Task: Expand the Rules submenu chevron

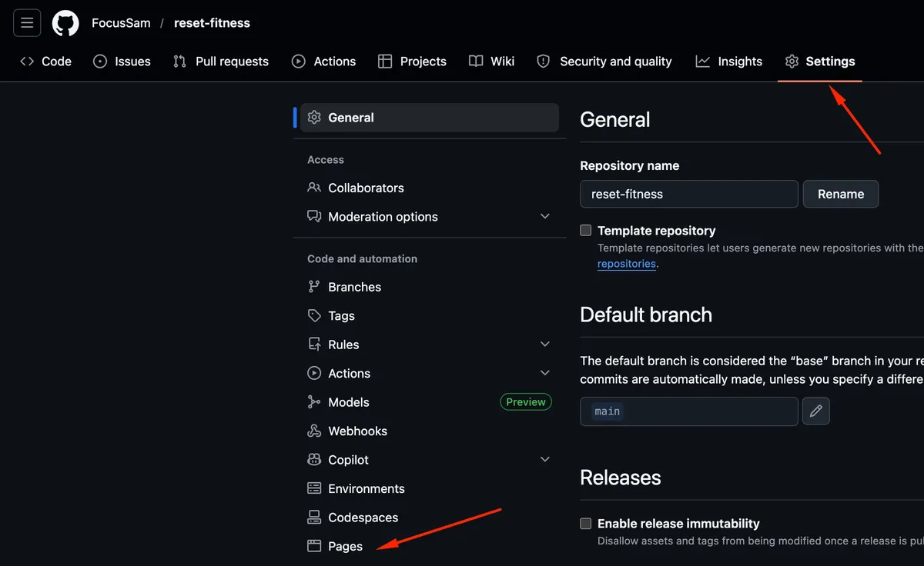Action: pos(545,345)
